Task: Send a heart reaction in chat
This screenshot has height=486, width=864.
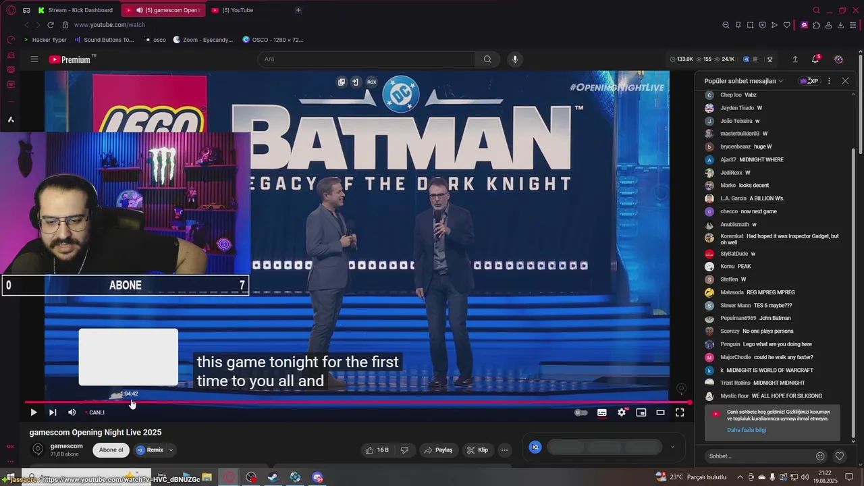Action: [840, 456]
